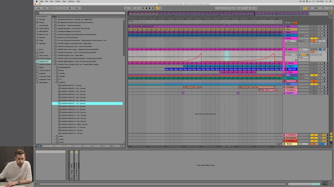Select Current Project under Places
This screenshot has width=334, height=187.
(45, 58)
